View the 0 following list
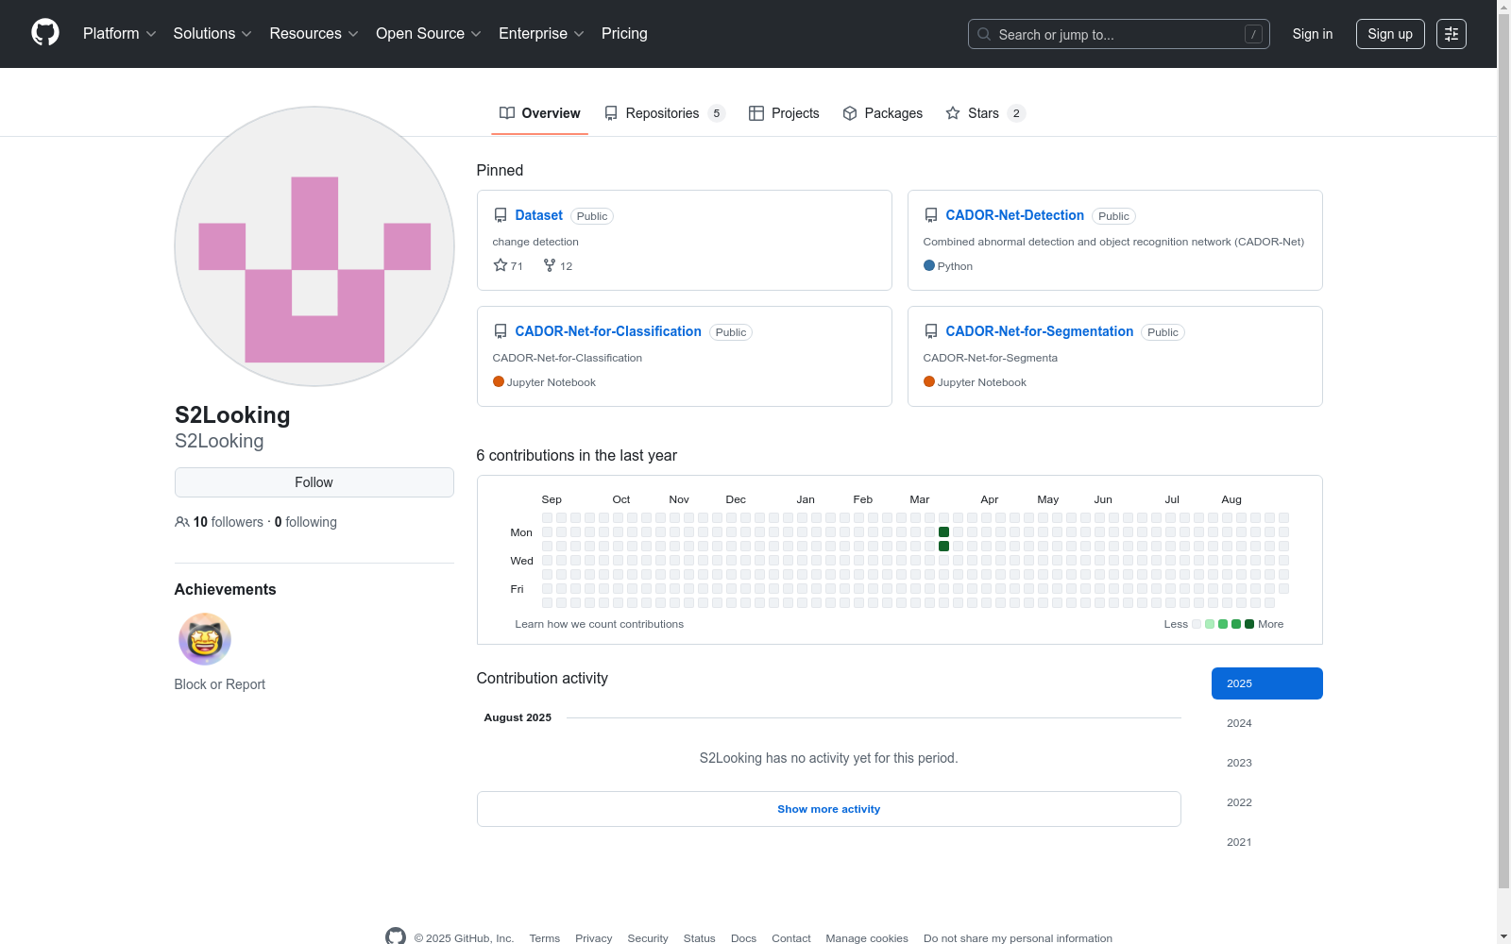This screenshot has width=1511, height=944. coord(306,522)
